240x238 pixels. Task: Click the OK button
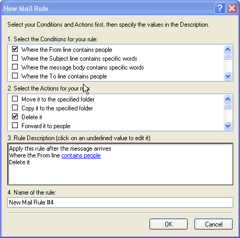coord(168,224)
